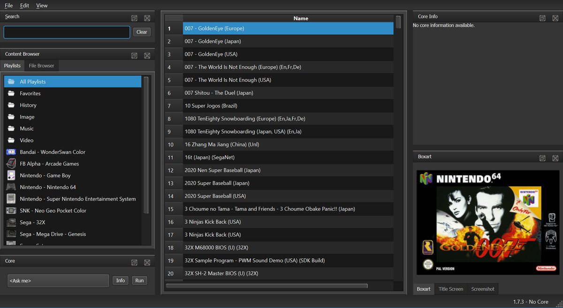Close the Search panel

click(147, 18)
